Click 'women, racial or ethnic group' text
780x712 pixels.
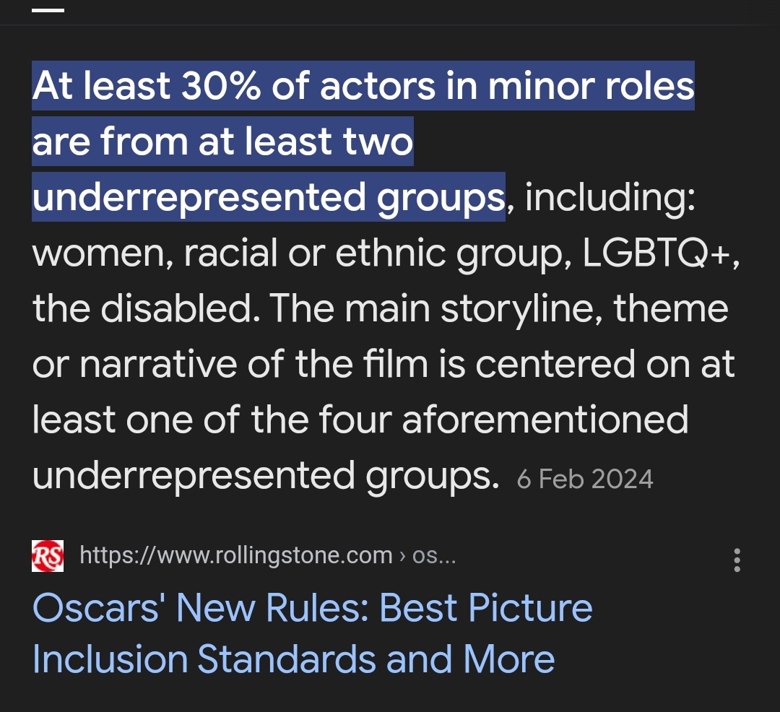point(303,253)
